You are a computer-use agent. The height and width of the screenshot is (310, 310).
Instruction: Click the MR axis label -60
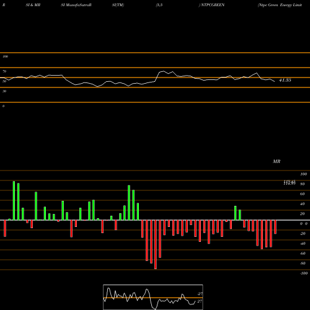(x=303, y=254)
